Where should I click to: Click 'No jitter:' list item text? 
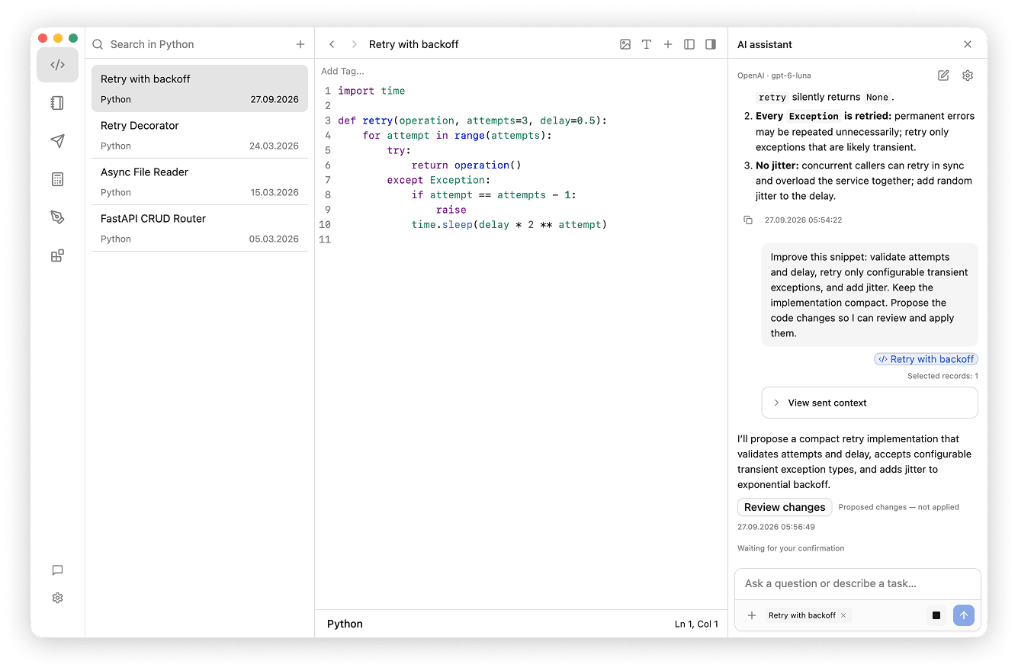777,165
